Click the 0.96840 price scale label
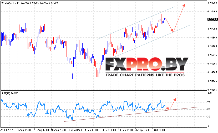 point(212,37)
